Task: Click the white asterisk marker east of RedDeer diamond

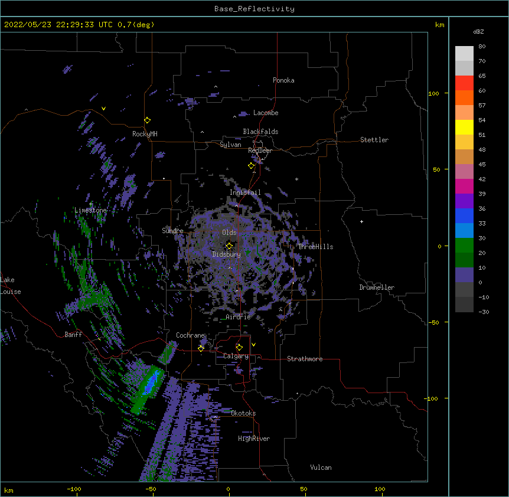Action: coord(296,179)
